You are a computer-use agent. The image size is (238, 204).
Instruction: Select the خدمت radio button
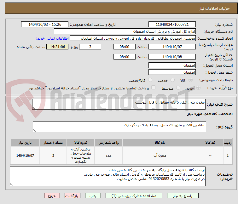coord(172,80)
